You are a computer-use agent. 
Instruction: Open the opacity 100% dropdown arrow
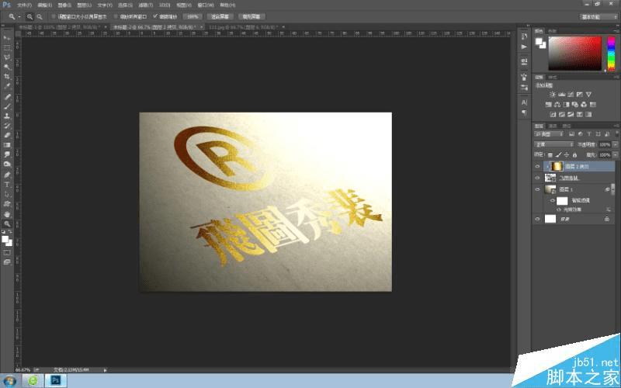pos(615,144)
